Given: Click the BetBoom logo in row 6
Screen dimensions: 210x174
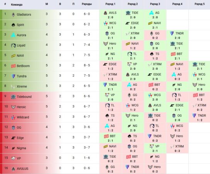Looking at the screenshot, I should [13, 66].
